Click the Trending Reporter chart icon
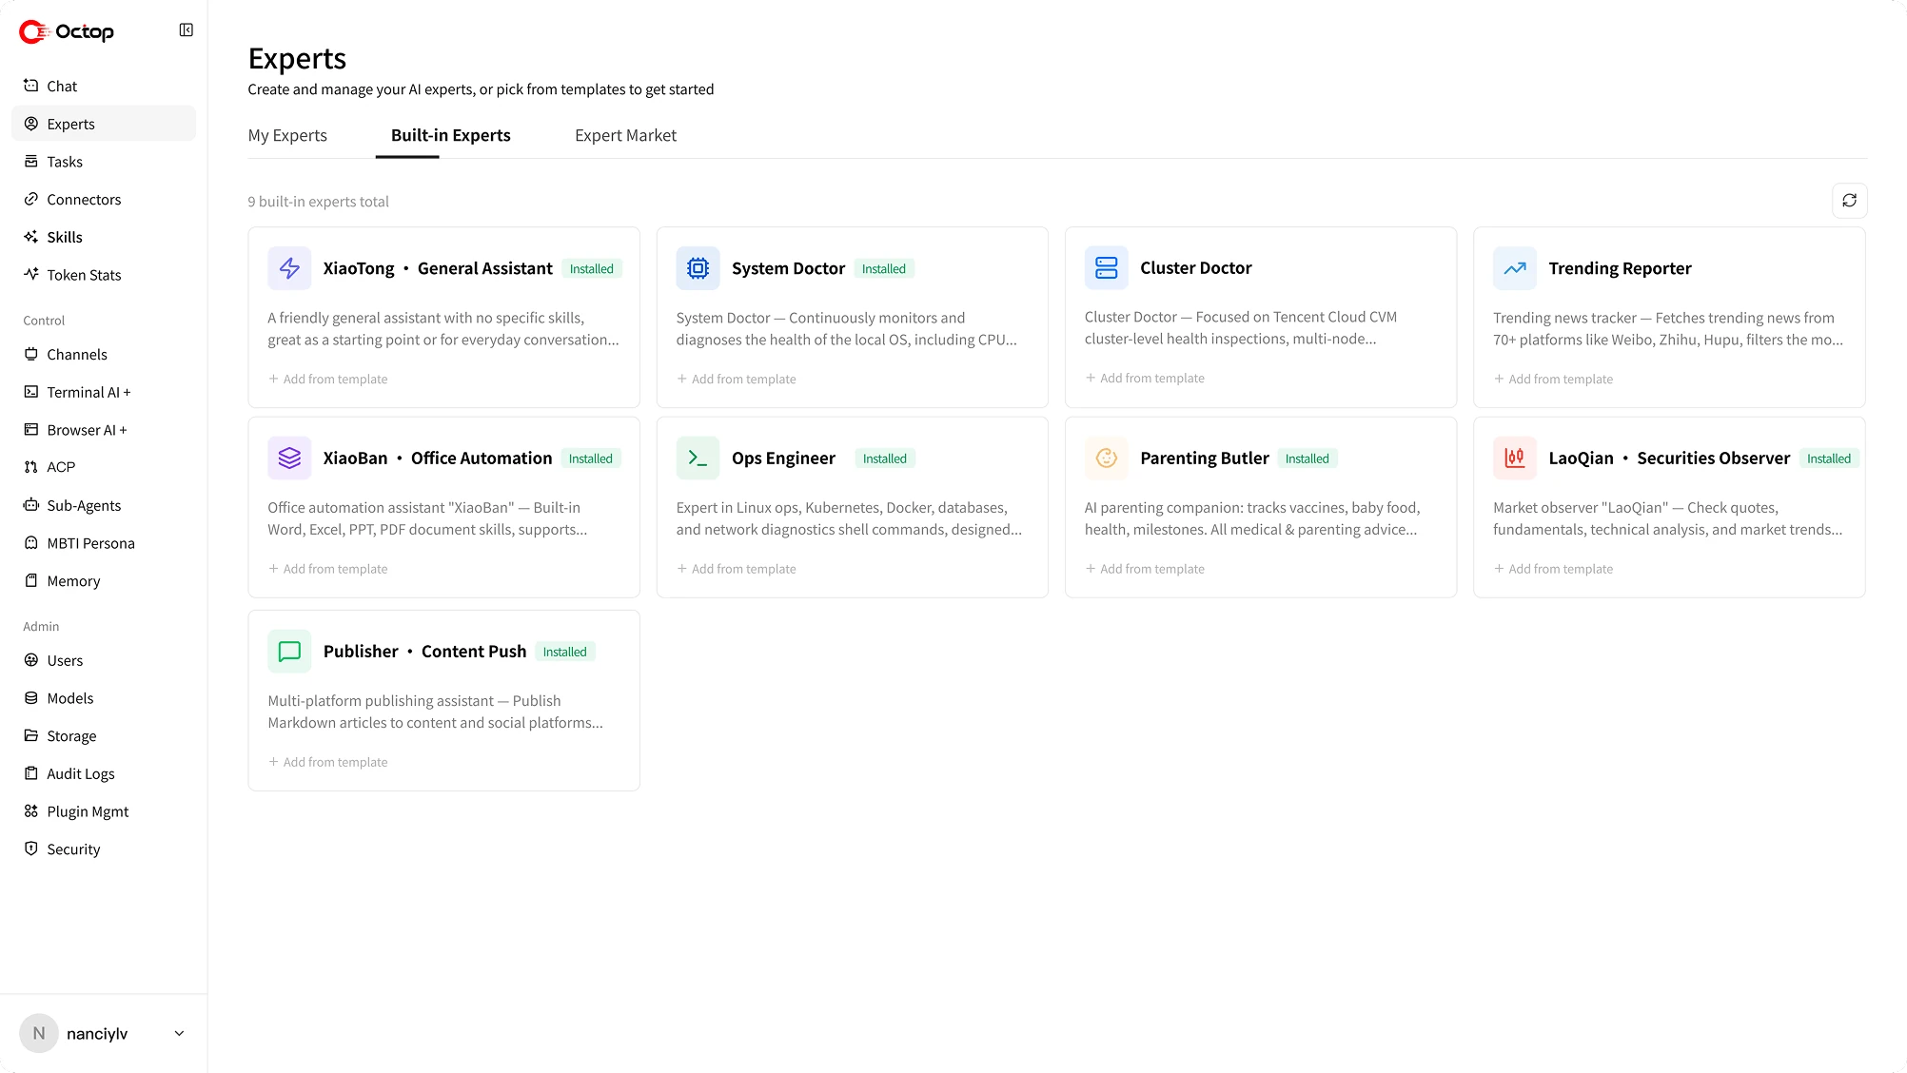This screenshot has width=1907, height=1073. [x=1514, y=268]
